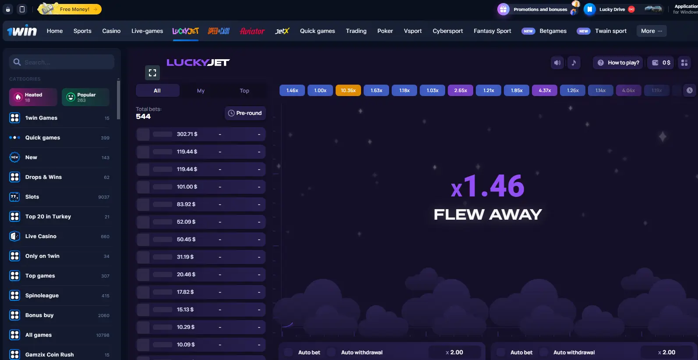The width and height of the screenshot is (698, 360).
Task: Click the Free Money! button
Action: (x=70, y=9)
